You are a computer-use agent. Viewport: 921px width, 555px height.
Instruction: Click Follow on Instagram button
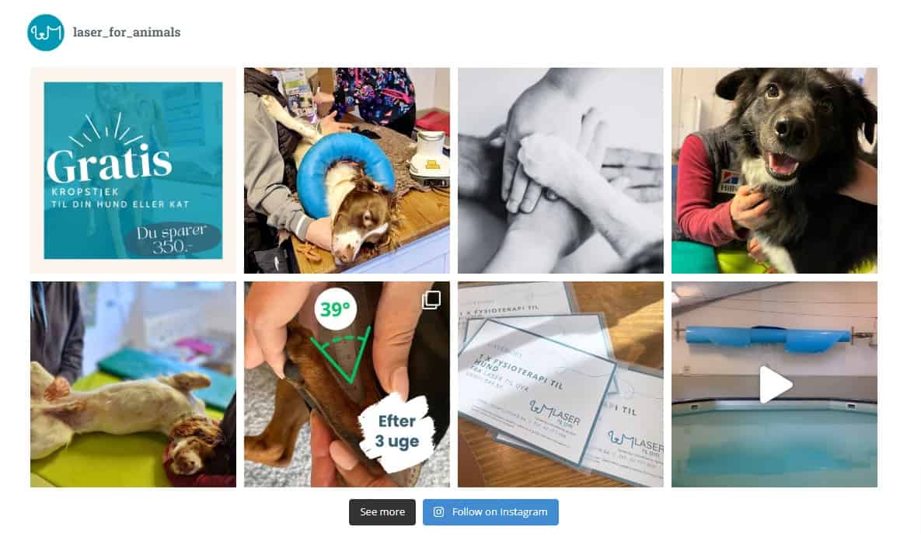(x=490, y=512)
